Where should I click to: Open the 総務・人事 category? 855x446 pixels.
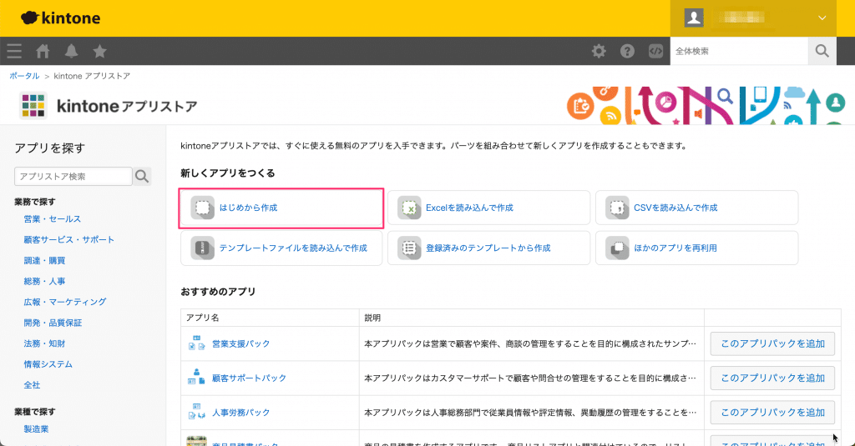click(x=44, y=281)
